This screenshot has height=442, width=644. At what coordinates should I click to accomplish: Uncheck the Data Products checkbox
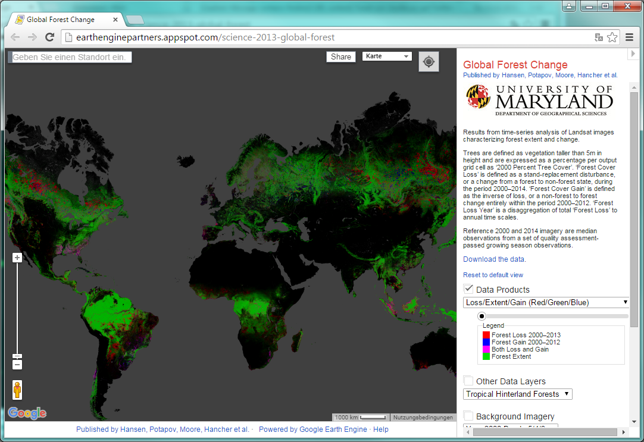[x=469, y=289]
